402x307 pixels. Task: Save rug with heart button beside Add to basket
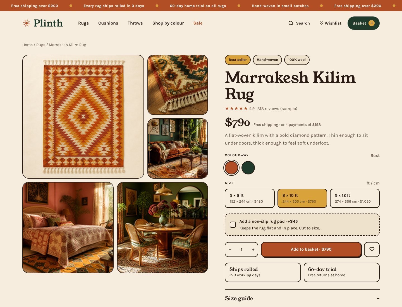pyautogui.click(x=372, y=249)
